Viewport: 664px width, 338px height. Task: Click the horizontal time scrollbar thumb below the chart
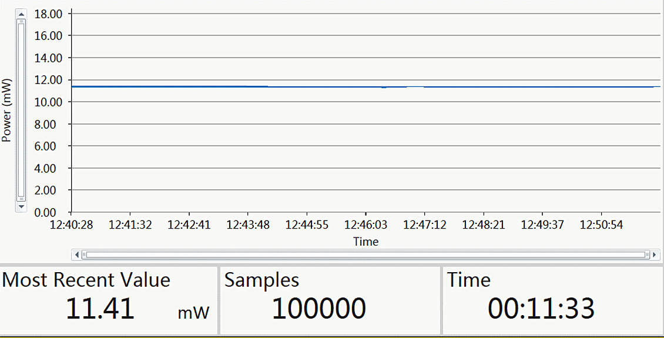click(365, 255)
